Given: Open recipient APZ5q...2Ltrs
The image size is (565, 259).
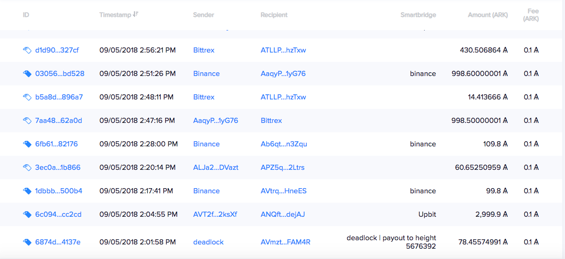Looking at the screenshot, I should pyautogui.click(x=283, y=168).
